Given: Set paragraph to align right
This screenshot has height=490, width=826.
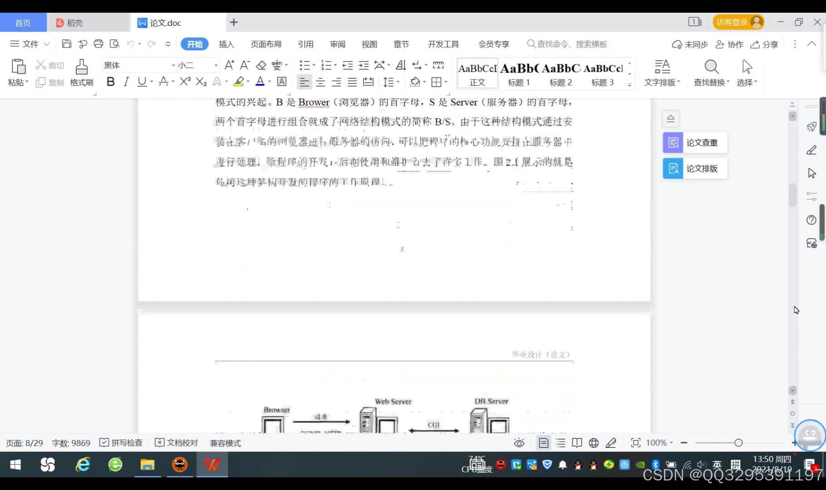Looking at the screenshot, I should pyautogui.click(x=336, y=82).
